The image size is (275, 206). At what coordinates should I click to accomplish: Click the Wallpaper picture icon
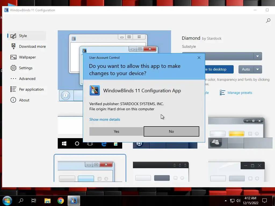tap(13, 57)
